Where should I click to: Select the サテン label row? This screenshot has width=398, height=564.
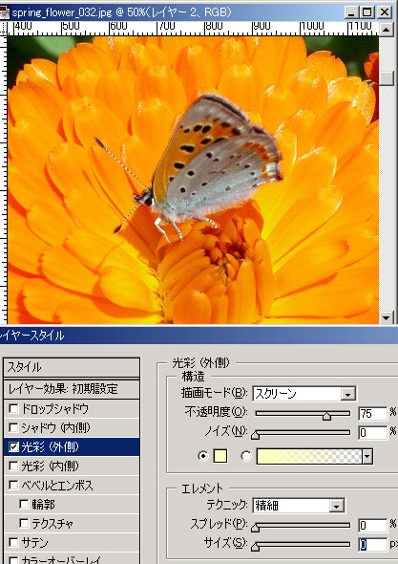tap(72, 542)
